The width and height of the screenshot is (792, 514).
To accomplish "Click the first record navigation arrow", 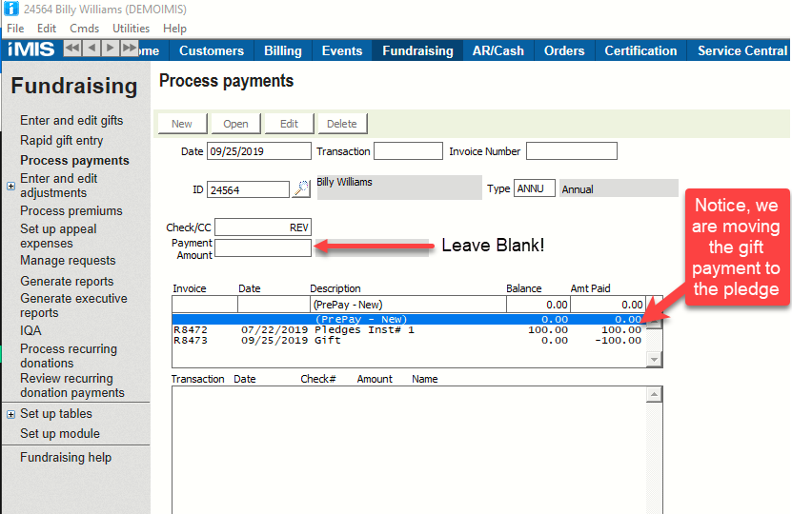I will point(73,49).
